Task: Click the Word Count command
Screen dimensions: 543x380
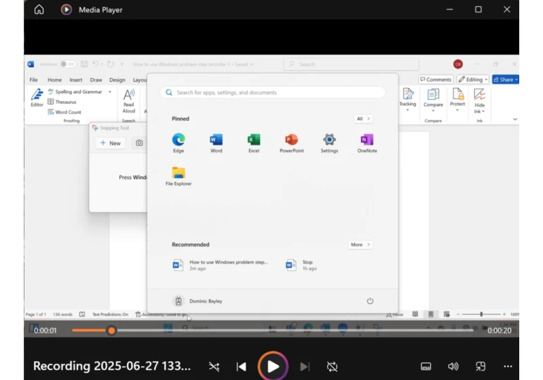Action: [64, 112]
